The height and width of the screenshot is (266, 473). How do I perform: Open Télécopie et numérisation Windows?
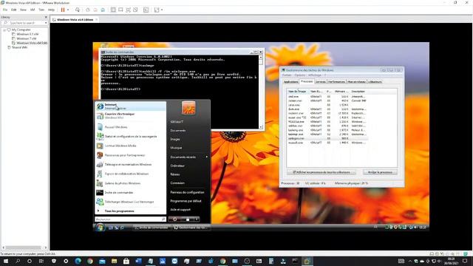tap(131, 164)
